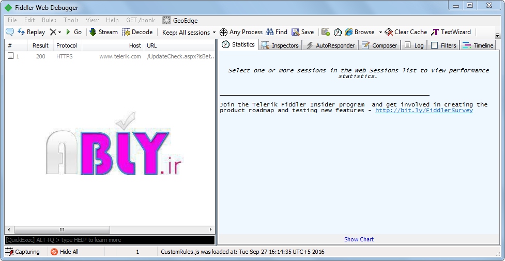
Task: Click sessions list scroll left arrow
Action: (9, 230)
